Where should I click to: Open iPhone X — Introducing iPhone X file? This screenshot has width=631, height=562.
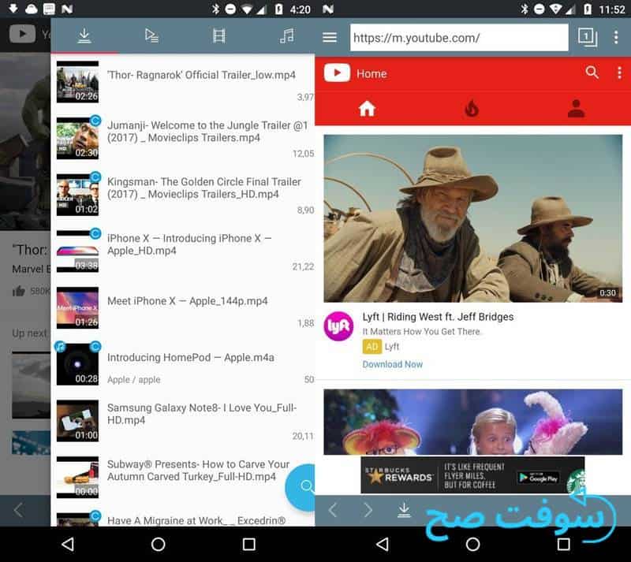pos(183,251)
